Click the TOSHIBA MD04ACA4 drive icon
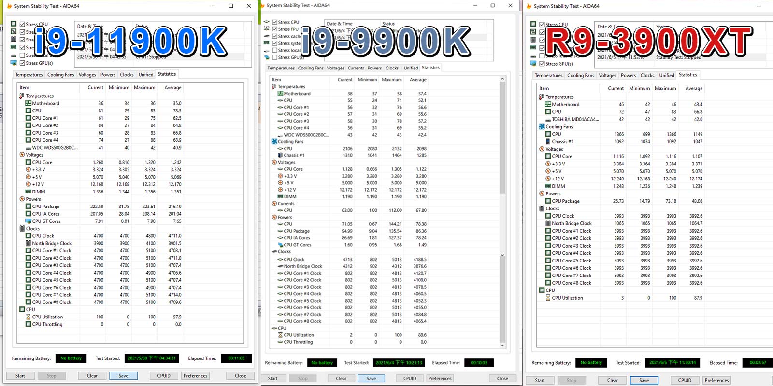Image resolution: width=773 pixels, height=386 pixels. pyautogui.click(x=548, y=119)
